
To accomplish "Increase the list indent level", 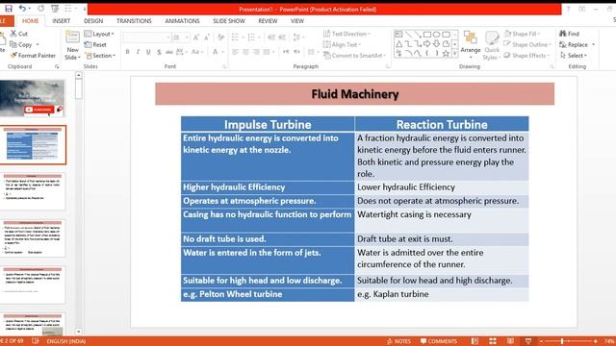I will click(x=282, y=37).
